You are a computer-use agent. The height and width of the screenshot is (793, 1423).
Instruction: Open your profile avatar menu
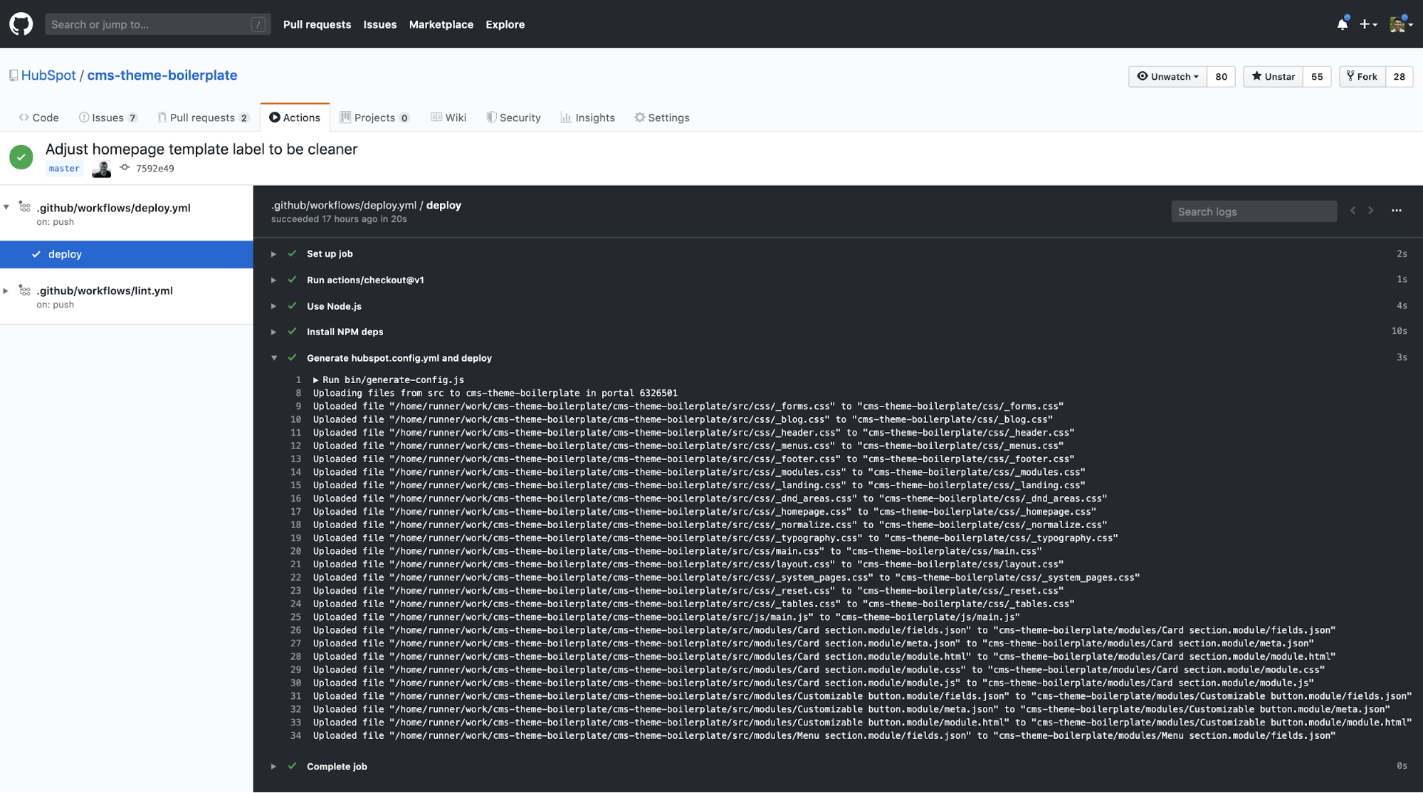(1399, 23)
